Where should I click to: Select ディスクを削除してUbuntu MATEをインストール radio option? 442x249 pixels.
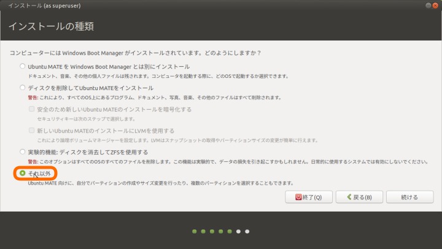pyautogui.click(x=23, y=88)
